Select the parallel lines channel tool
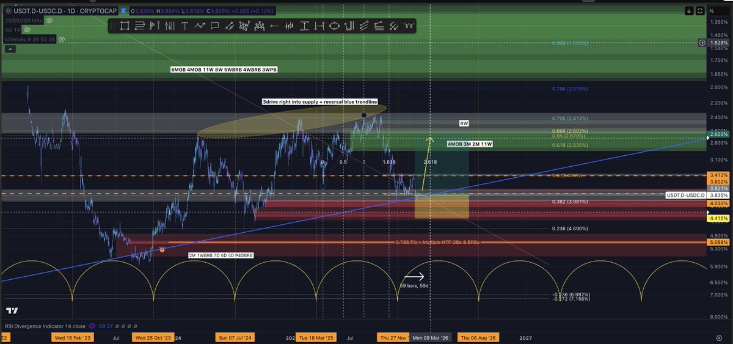Screen dimensions: 733x344 click(139, 26)
